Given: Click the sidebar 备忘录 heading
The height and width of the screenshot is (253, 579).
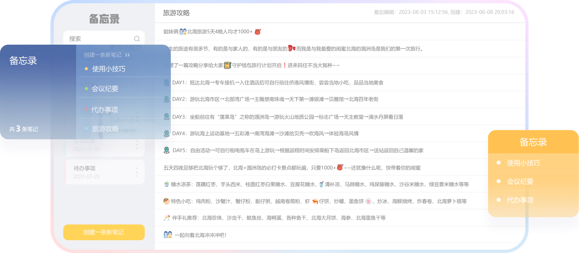Looking at the screenshot, I should click(104, 19).
